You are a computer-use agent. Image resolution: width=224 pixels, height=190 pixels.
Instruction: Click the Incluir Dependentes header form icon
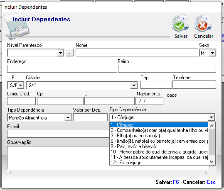17,26
